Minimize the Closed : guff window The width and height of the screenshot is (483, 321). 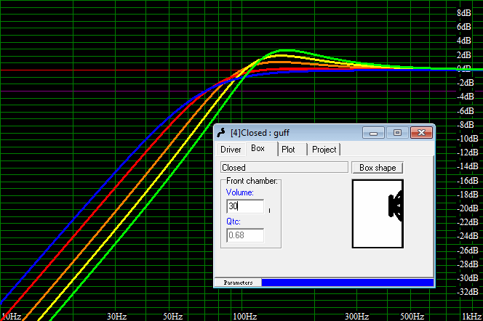373,133
